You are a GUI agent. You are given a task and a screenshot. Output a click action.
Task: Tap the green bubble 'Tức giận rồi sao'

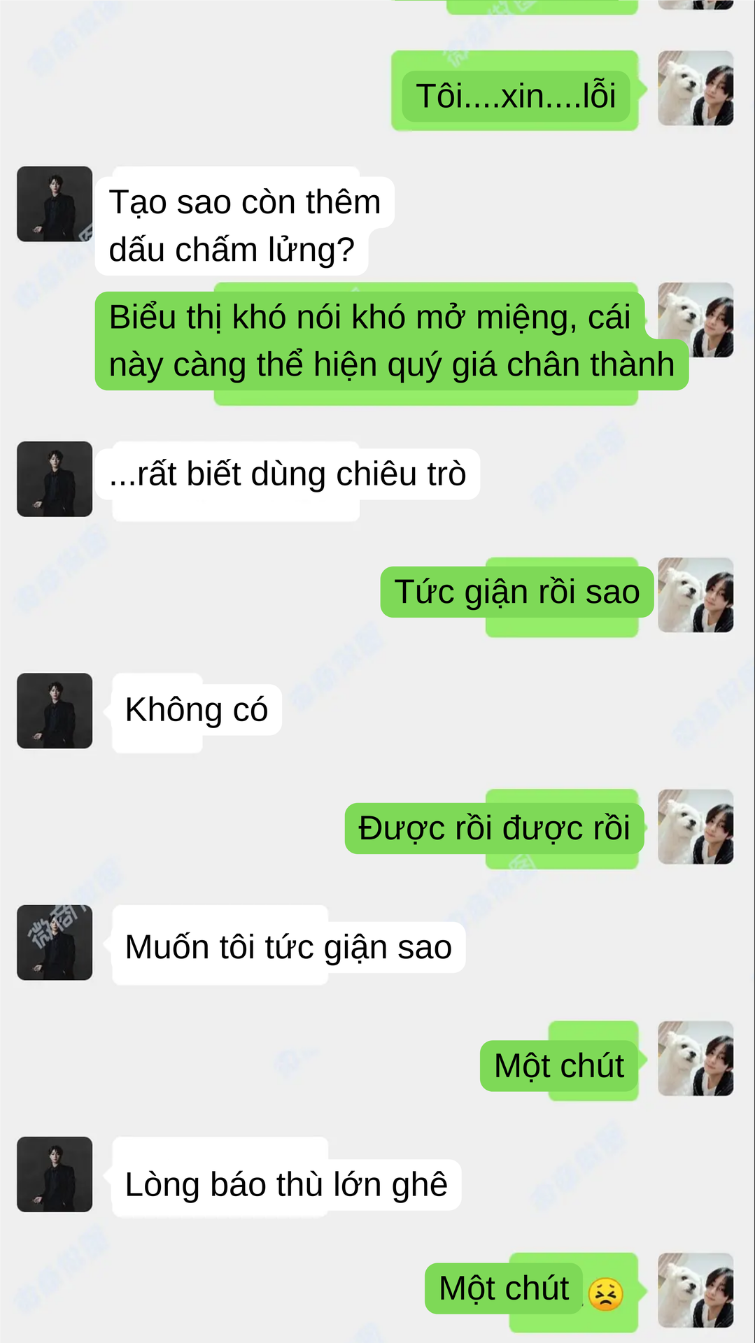[517, 592]
